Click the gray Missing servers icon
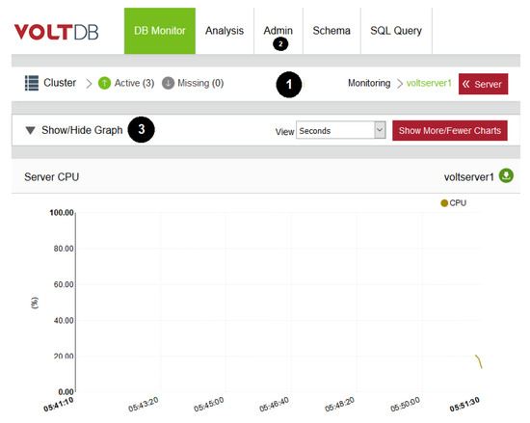This screenshot has width=530, height=423. (168, 83)
